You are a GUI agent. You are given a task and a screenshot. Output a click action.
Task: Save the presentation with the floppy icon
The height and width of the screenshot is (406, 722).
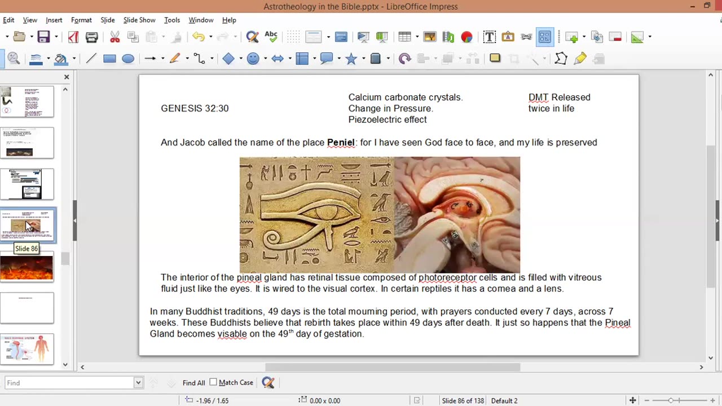pyautogui.click(x=44, y=37)
